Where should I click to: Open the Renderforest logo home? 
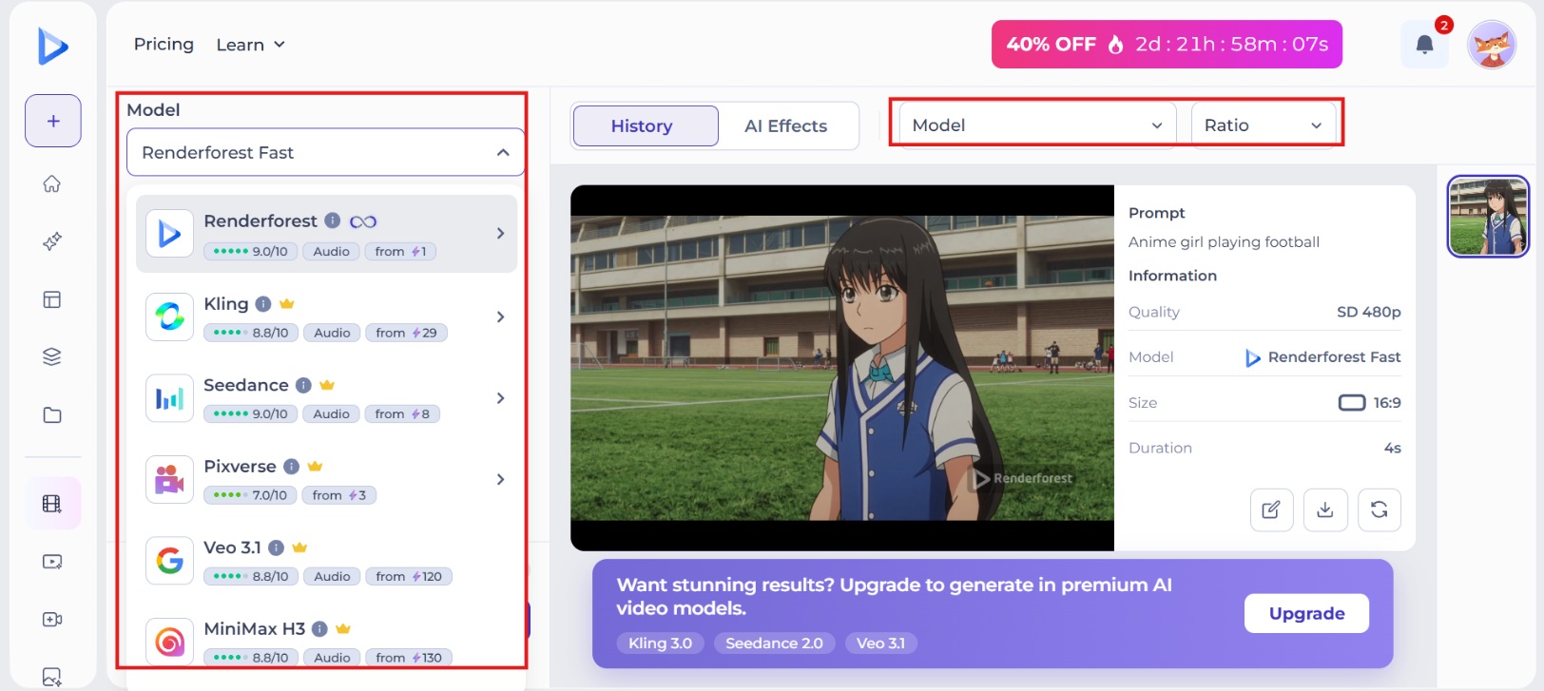(52, 46)
